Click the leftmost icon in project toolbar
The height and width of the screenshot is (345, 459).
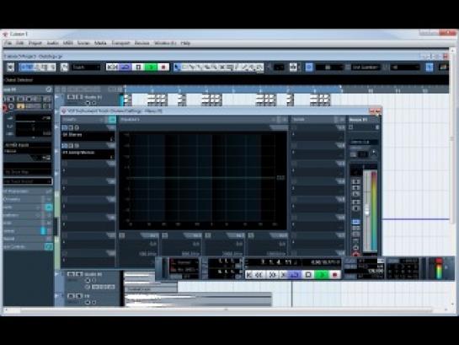[x=10, y=67]
